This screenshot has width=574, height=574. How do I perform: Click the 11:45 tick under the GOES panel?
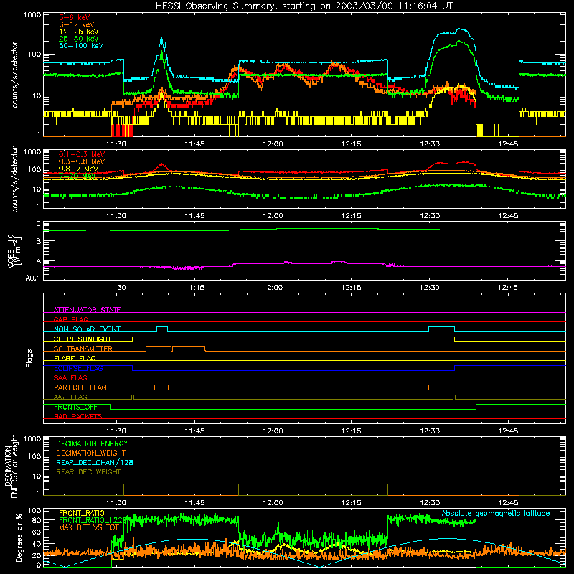pyautogui.click(x=194, y=288)
